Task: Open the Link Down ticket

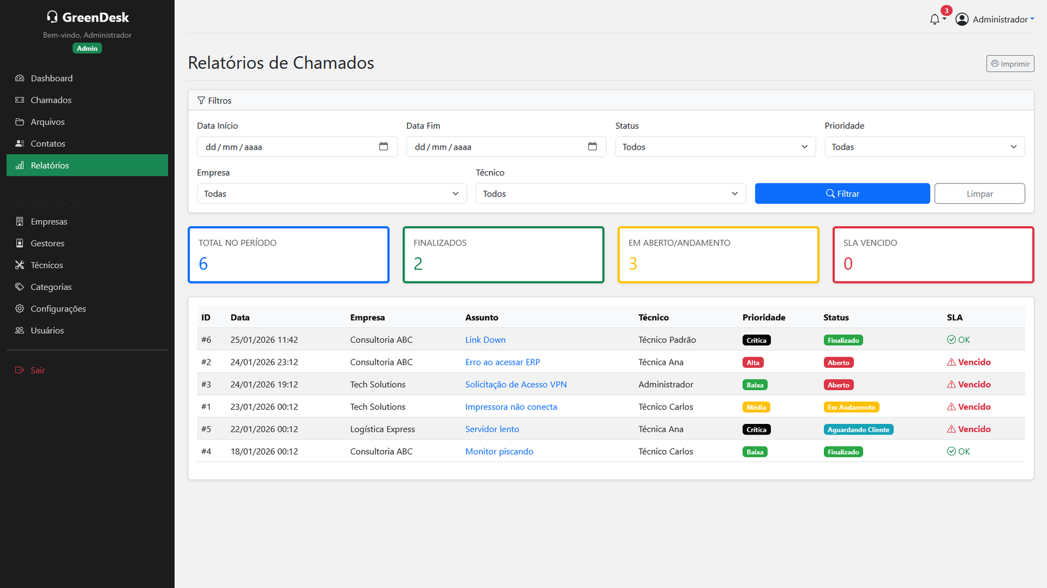Action: click(x=485, y=339)
